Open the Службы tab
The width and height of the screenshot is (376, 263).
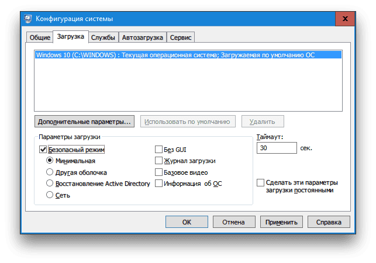[x=102, y=37]
